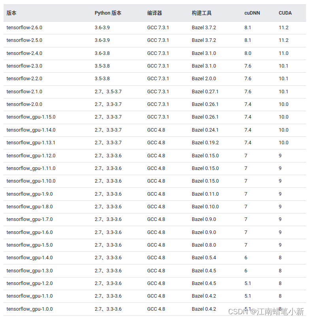Select the tensorflow-2.6.0 version cell
The image size is (310, 319).
(24, 27)
